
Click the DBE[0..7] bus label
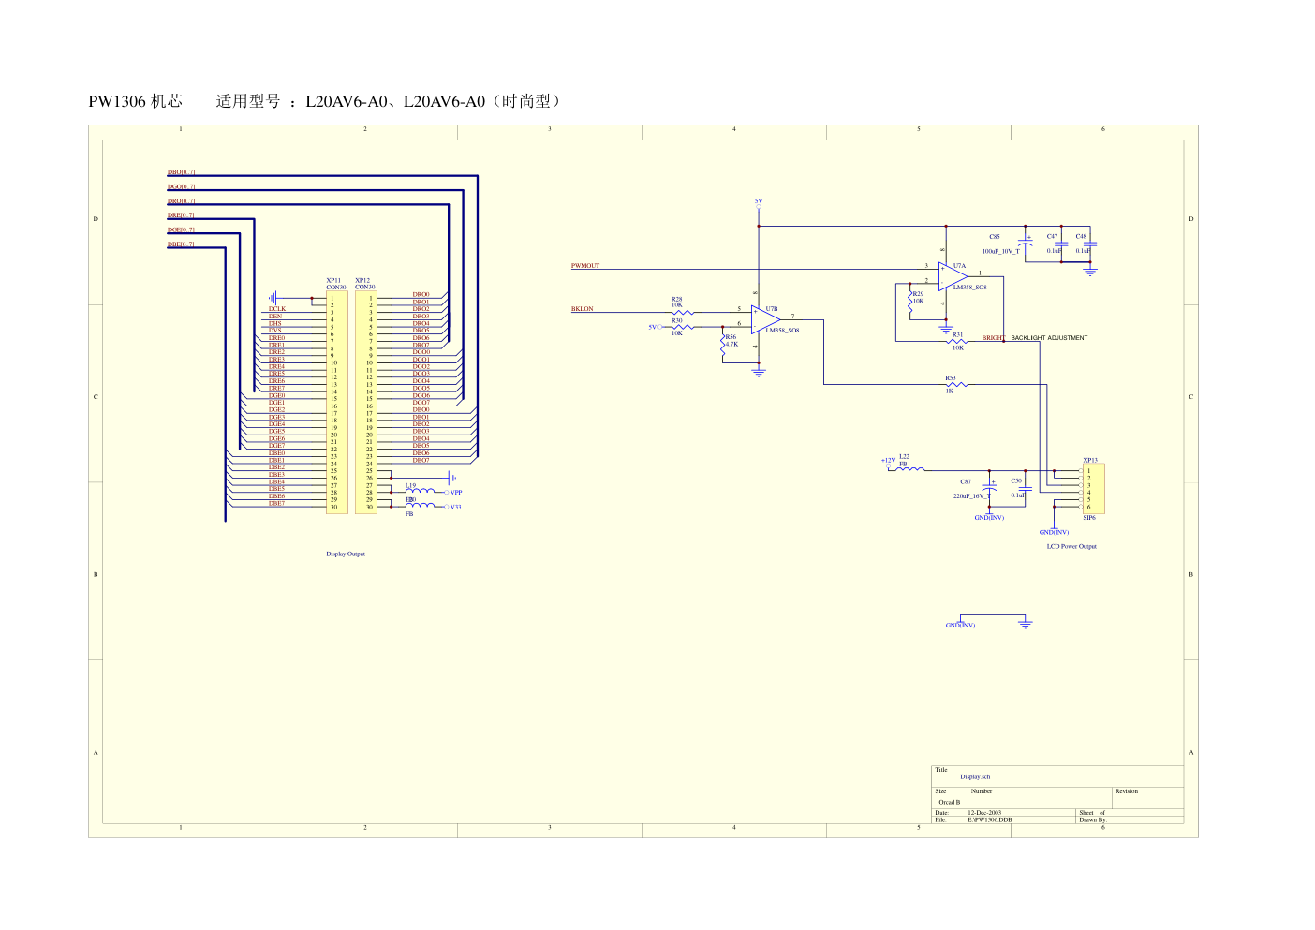[x=182, y=244]
